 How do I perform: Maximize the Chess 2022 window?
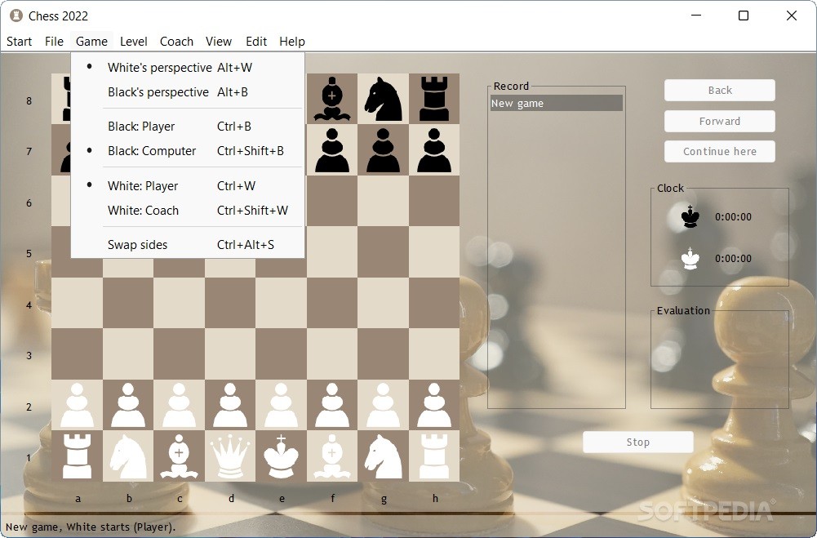(744, 16)
